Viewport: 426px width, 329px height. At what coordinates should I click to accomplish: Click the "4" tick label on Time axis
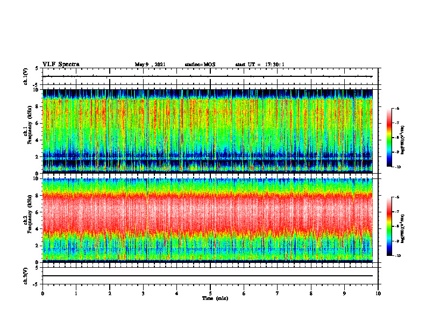(177, 294)
